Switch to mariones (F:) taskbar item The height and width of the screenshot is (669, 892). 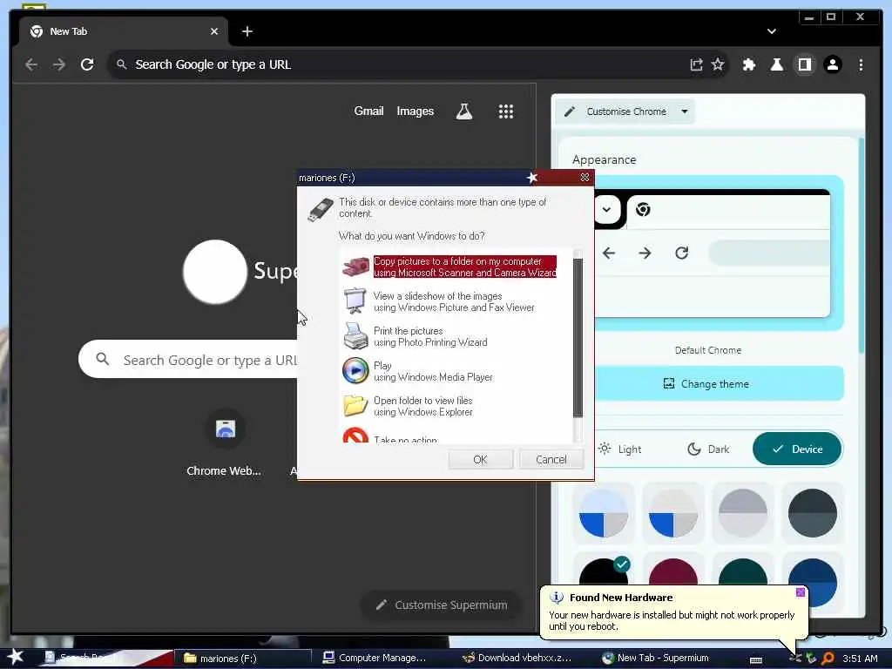242,659
